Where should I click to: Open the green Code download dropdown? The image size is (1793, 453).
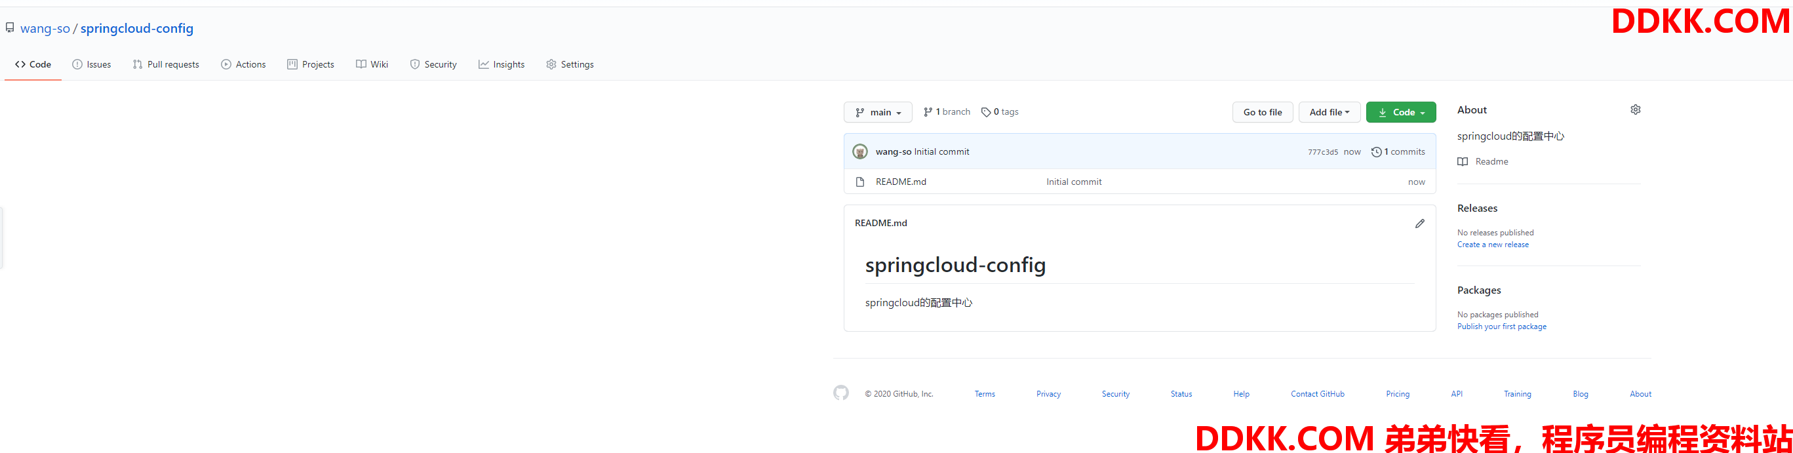pyautogui.click(x=1400, y=112)
